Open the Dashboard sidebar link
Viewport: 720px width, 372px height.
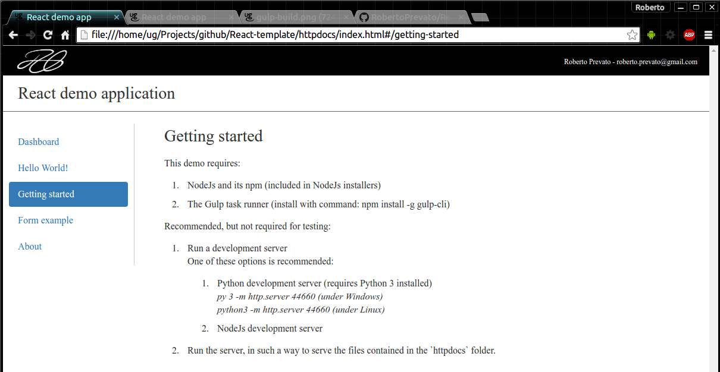39,142
